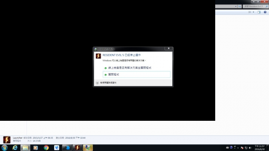The image size is (269, 151).
Task: Maximize the Explorer window
Action: (258, 1)
